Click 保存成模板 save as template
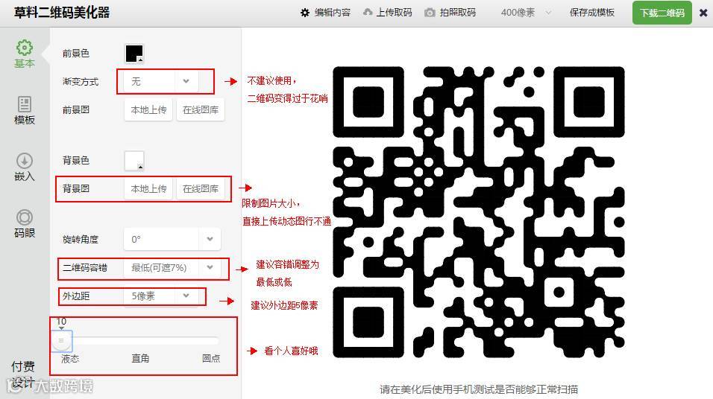This screenshot has width=713, height=399. pos(591,13)
